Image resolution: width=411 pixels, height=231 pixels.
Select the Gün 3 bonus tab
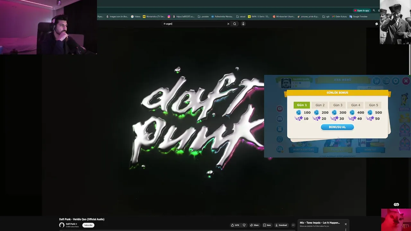tap(337, 105)
